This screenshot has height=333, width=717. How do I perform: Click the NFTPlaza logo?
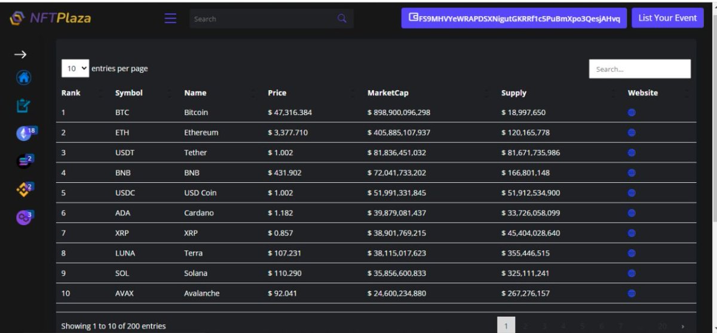point(51,18)
